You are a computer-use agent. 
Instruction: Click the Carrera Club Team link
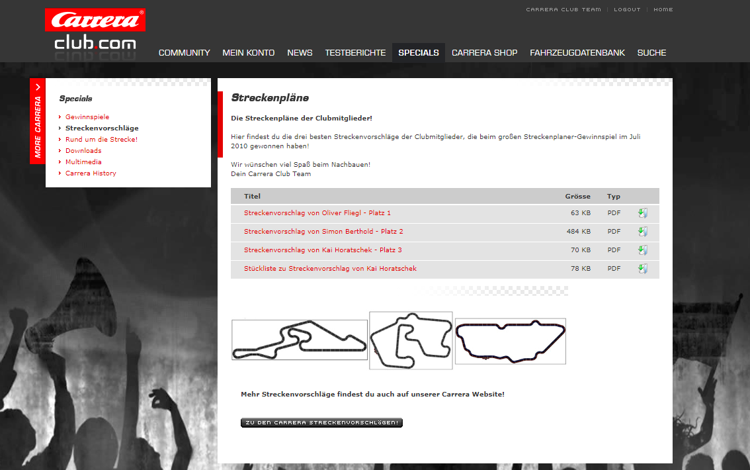563,9
